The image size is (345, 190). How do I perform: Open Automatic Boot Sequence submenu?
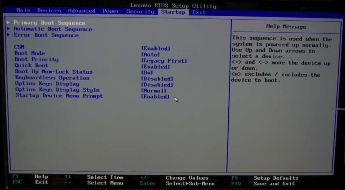(53, 29)
